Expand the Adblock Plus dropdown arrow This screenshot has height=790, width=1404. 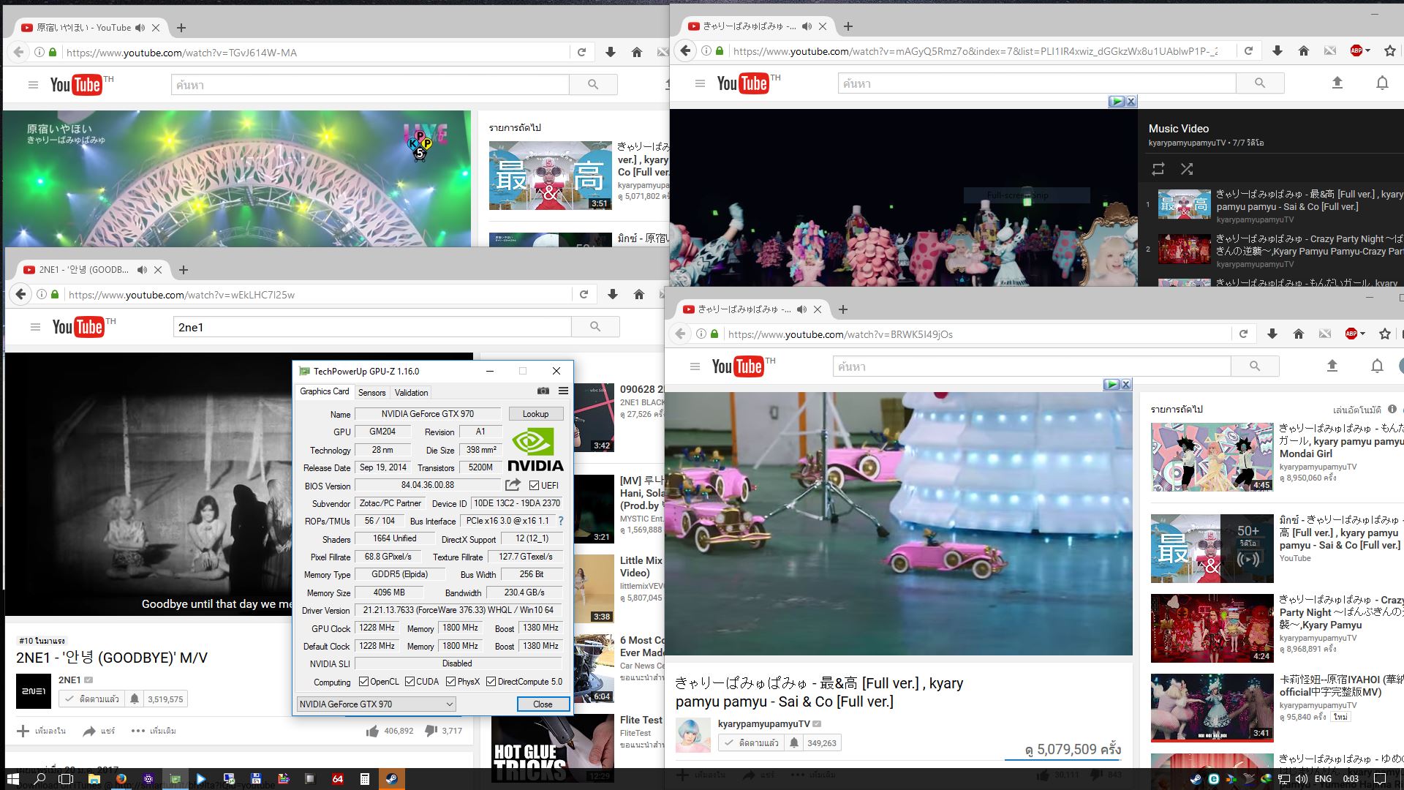tap(1367, 50)
